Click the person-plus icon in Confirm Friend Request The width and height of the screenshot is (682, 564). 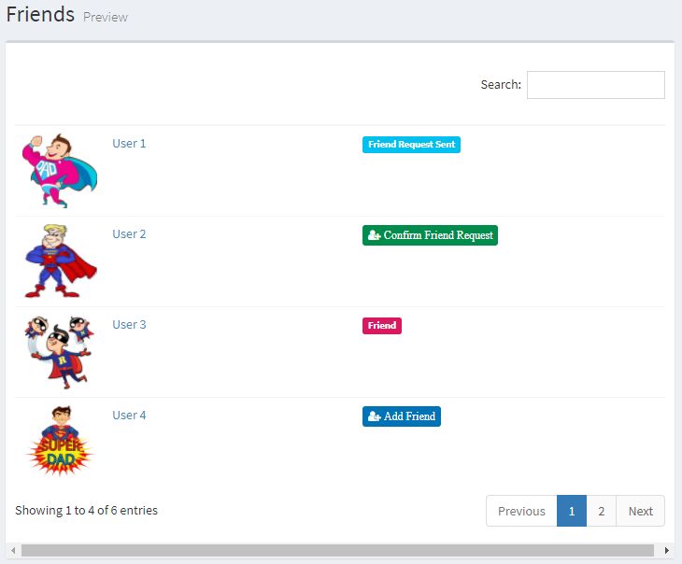(x=374, y=235)
